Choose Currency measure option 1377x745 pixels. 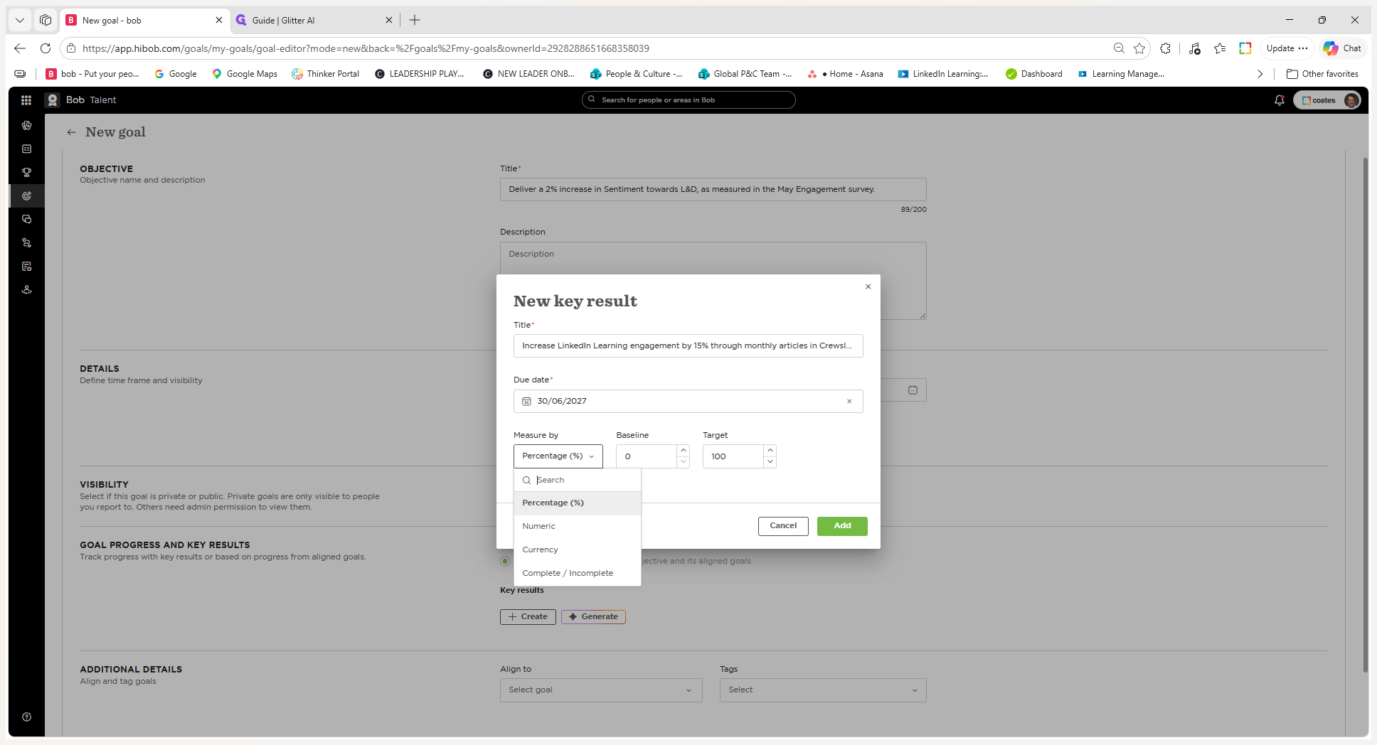click(x=578, y=550)
